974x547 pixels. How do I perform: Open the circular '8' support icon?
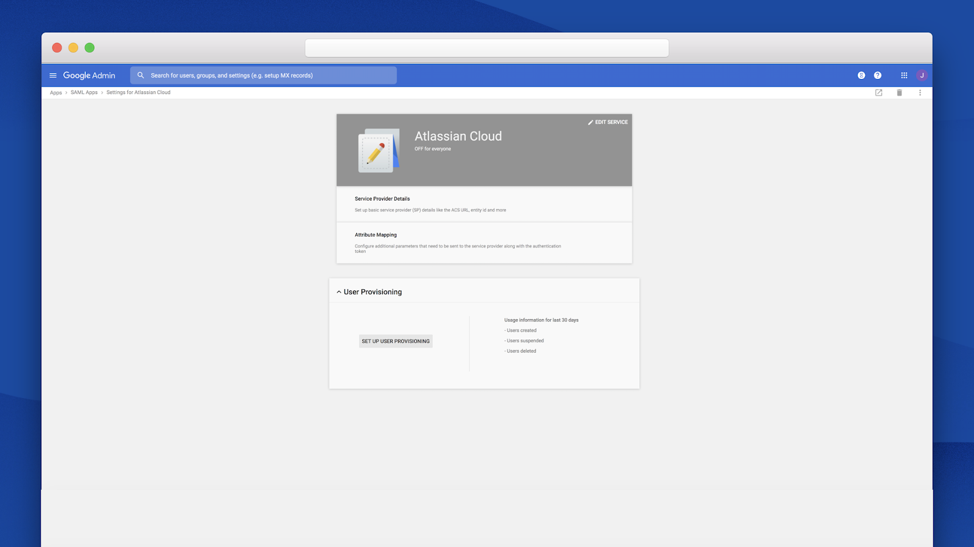tap(861, 75)
